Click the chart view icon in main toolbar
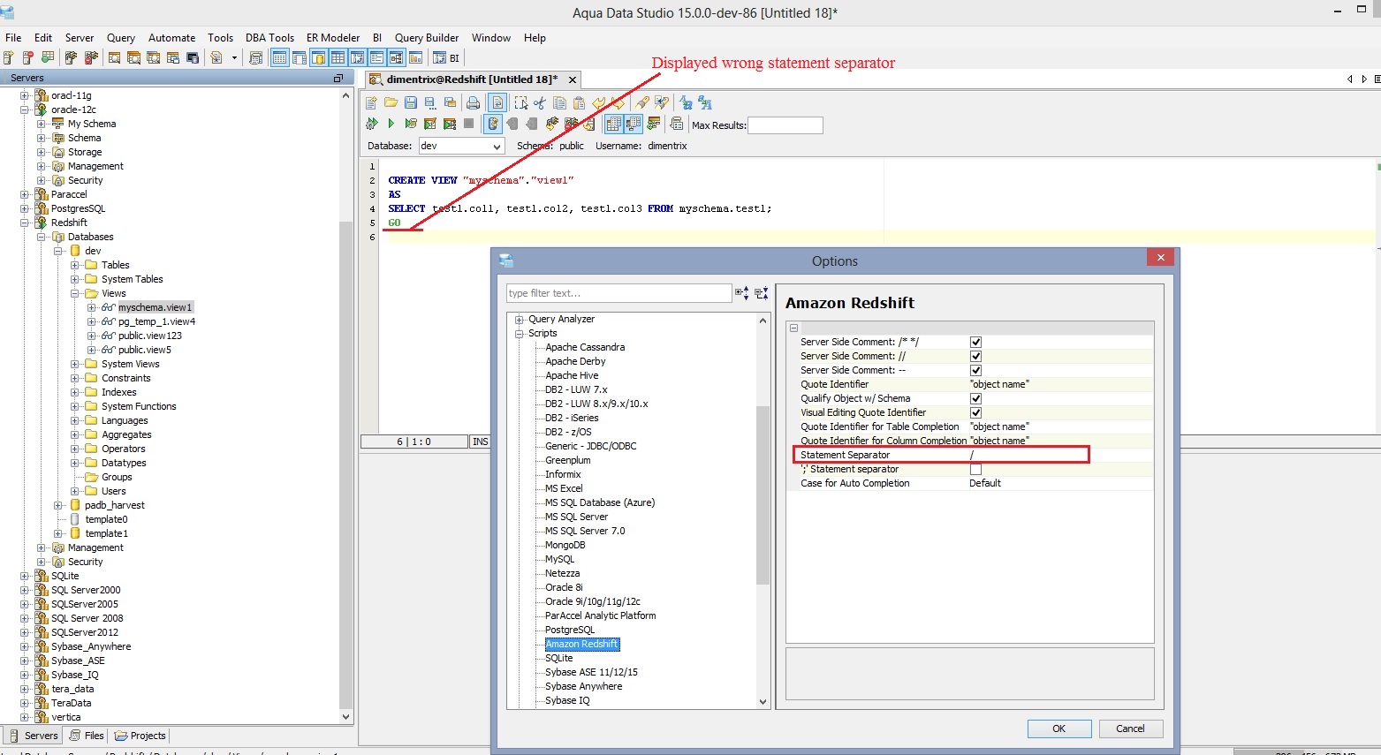Image resolution: width=1381 pixels, height=755 pixels. point(415,58)
